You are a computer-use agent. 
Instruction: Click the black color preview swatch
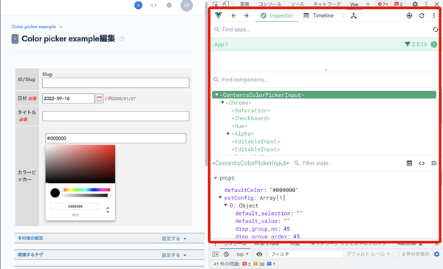coord(55,193)
